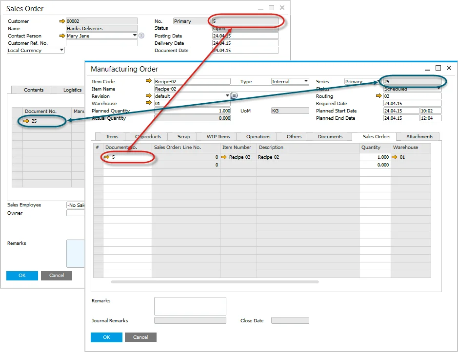Switch to the Operations tab
The height and width of the screenshot is (352, 458).
(258, 137)
